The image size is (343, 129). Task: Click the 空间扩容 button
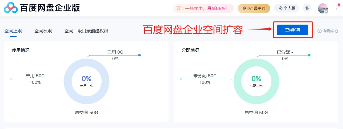[292, 30]
